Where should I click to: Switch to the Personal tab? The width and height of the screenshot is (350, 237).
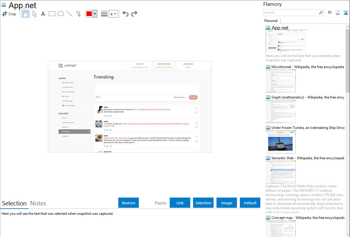click(271, 21)
